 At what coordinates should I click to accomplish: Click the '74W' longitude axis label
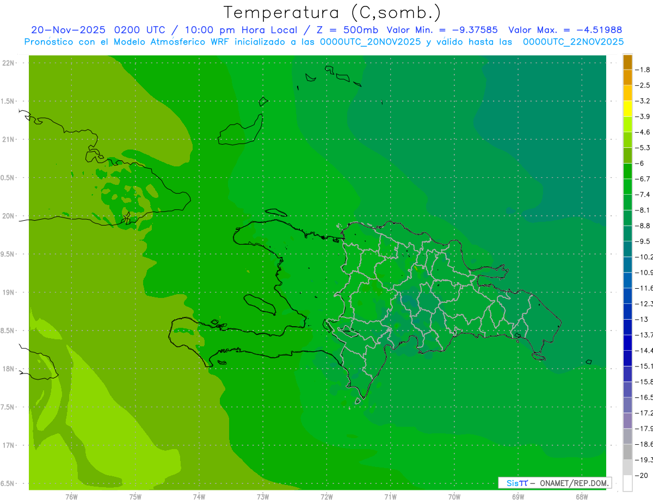(x=199, y=497)
